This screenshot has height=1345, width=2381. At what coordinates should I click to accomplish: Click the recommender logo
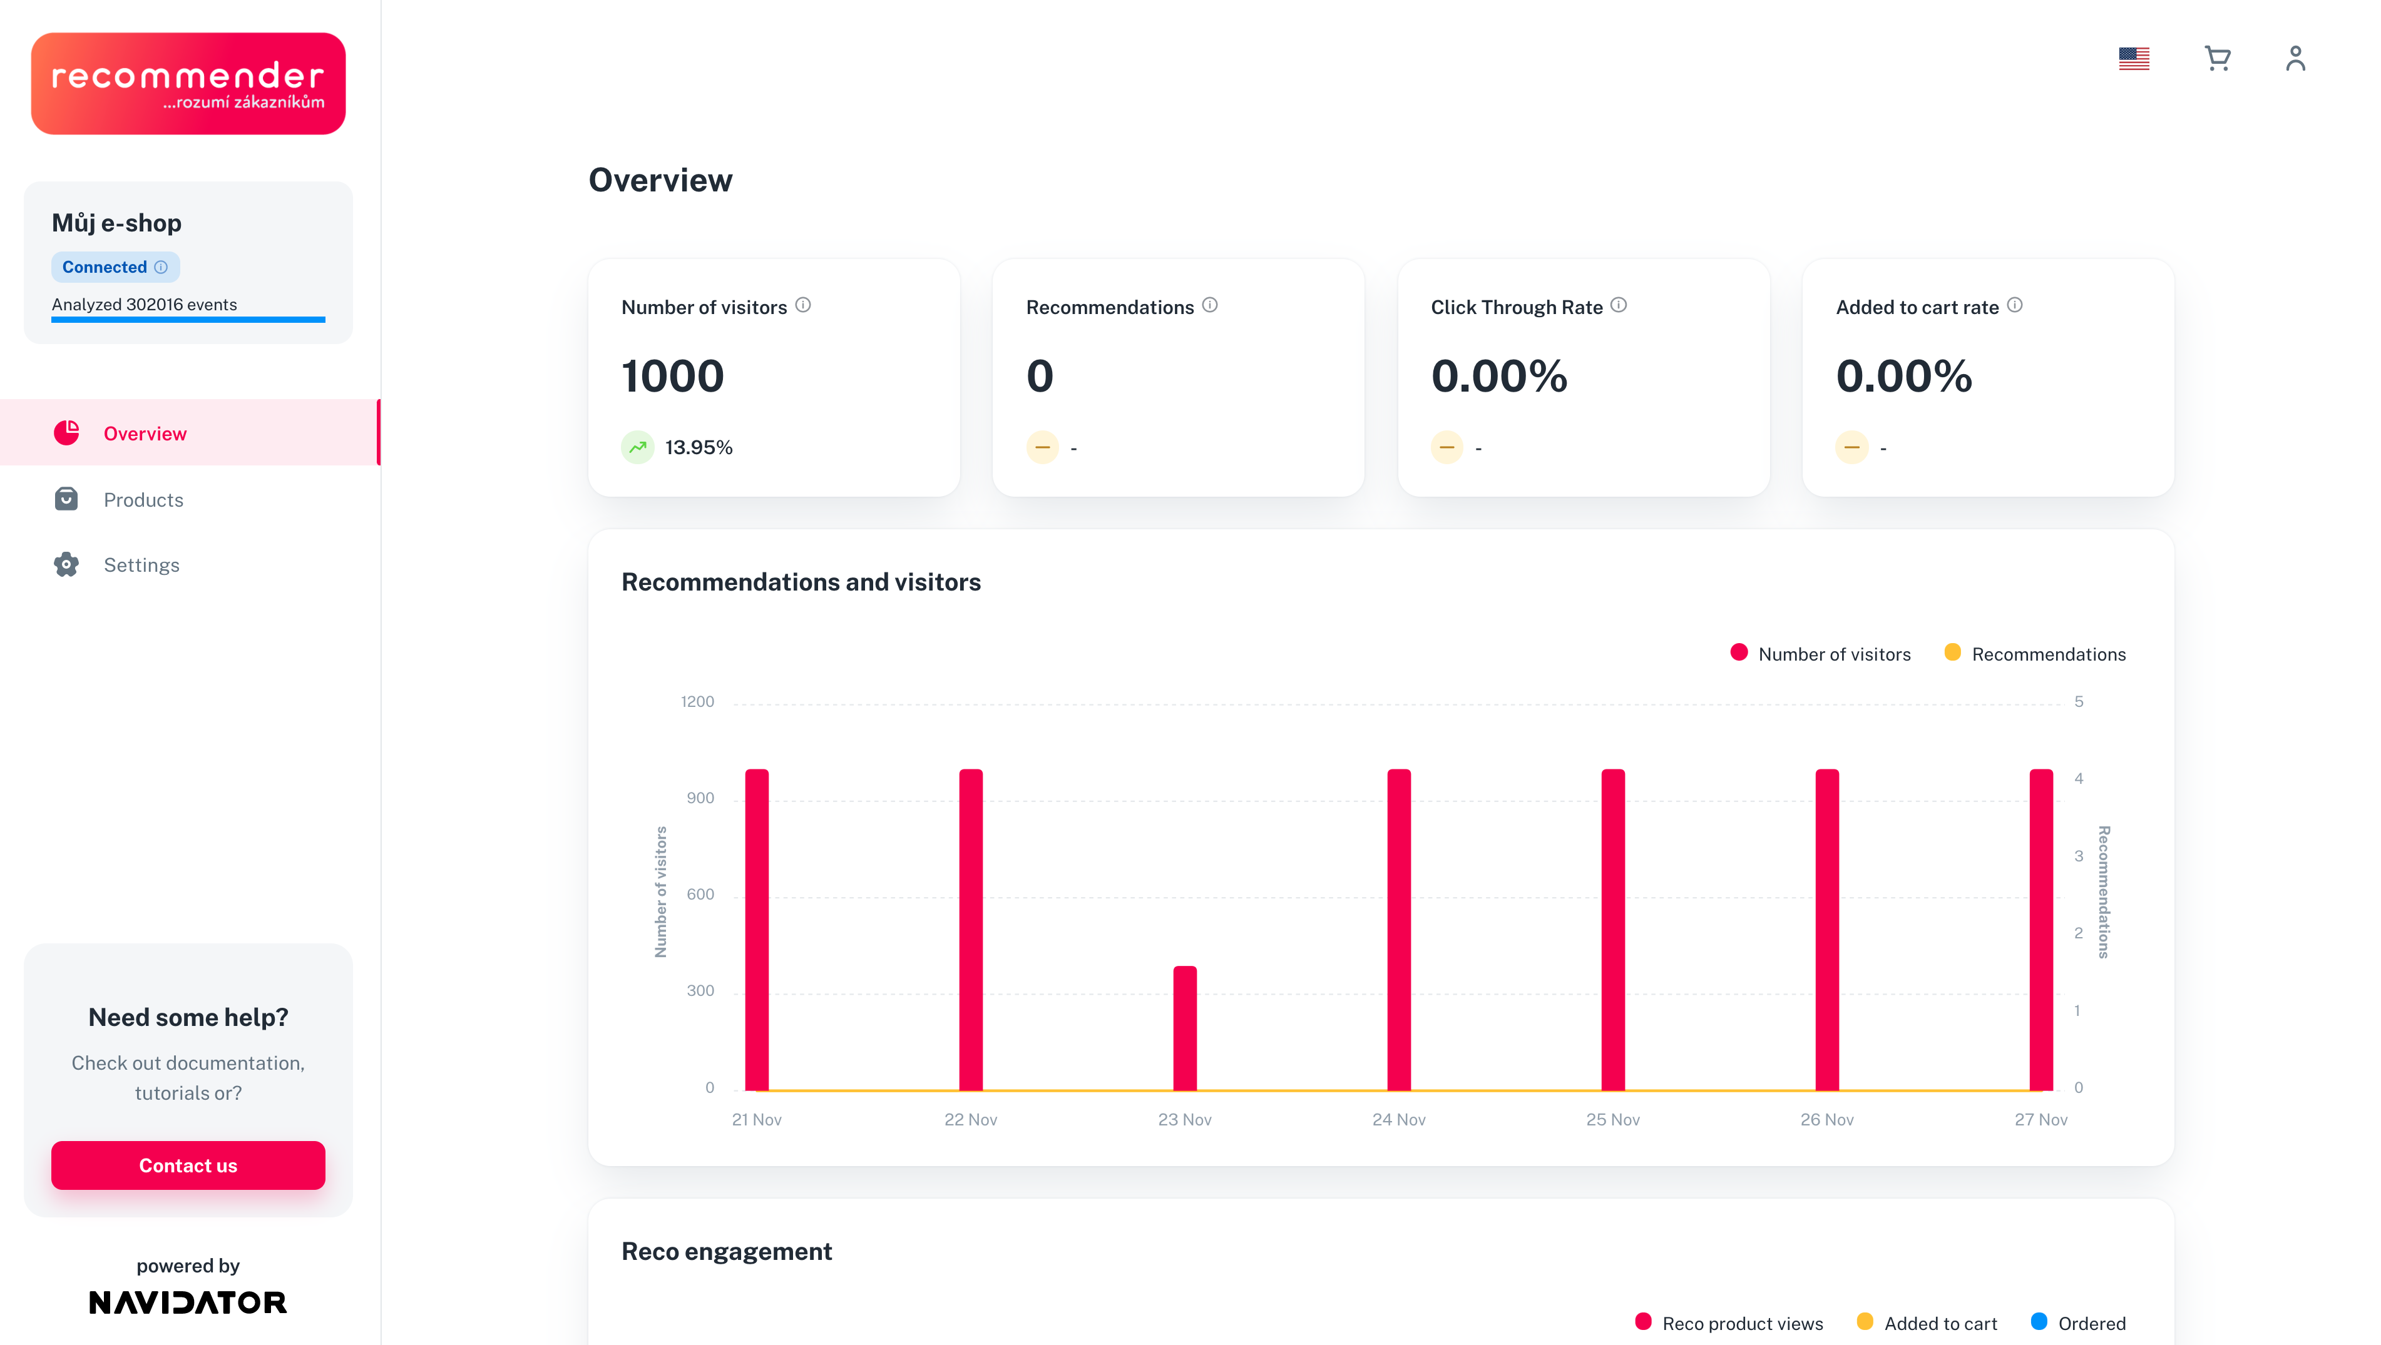point(188,84)
